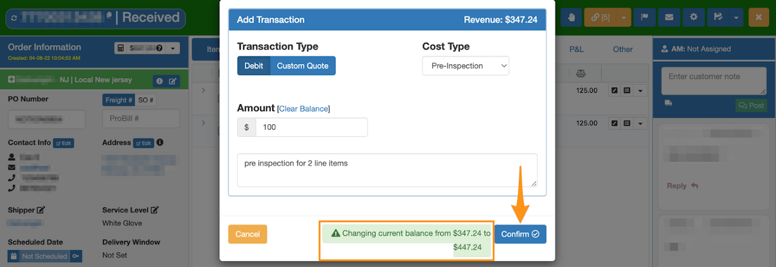The height and width of the screenshot is (267, 776).
Task: Open the gear settings button
Action: tap(693, 17)
